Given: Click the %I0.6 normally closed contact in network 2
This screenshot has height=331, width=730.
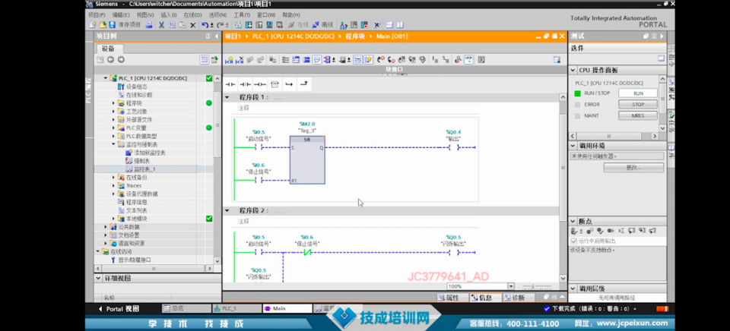Looking at the screenshot, I should 306,253.
